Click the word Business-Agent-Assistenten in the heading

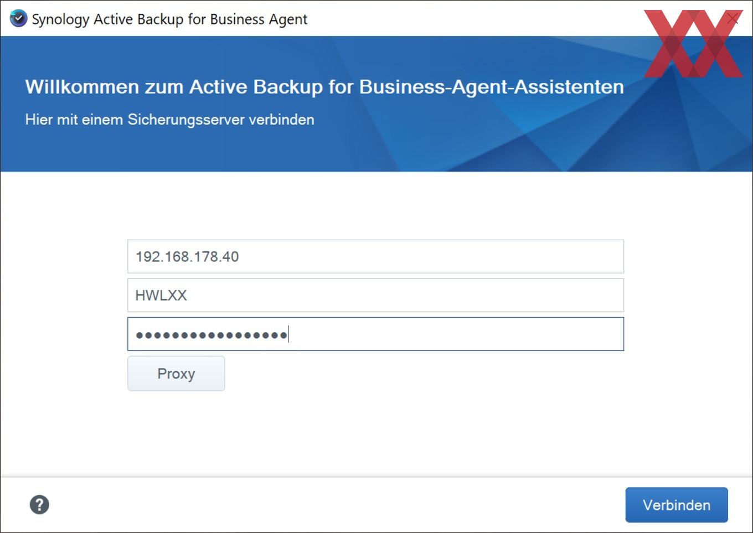pos(492,87)
